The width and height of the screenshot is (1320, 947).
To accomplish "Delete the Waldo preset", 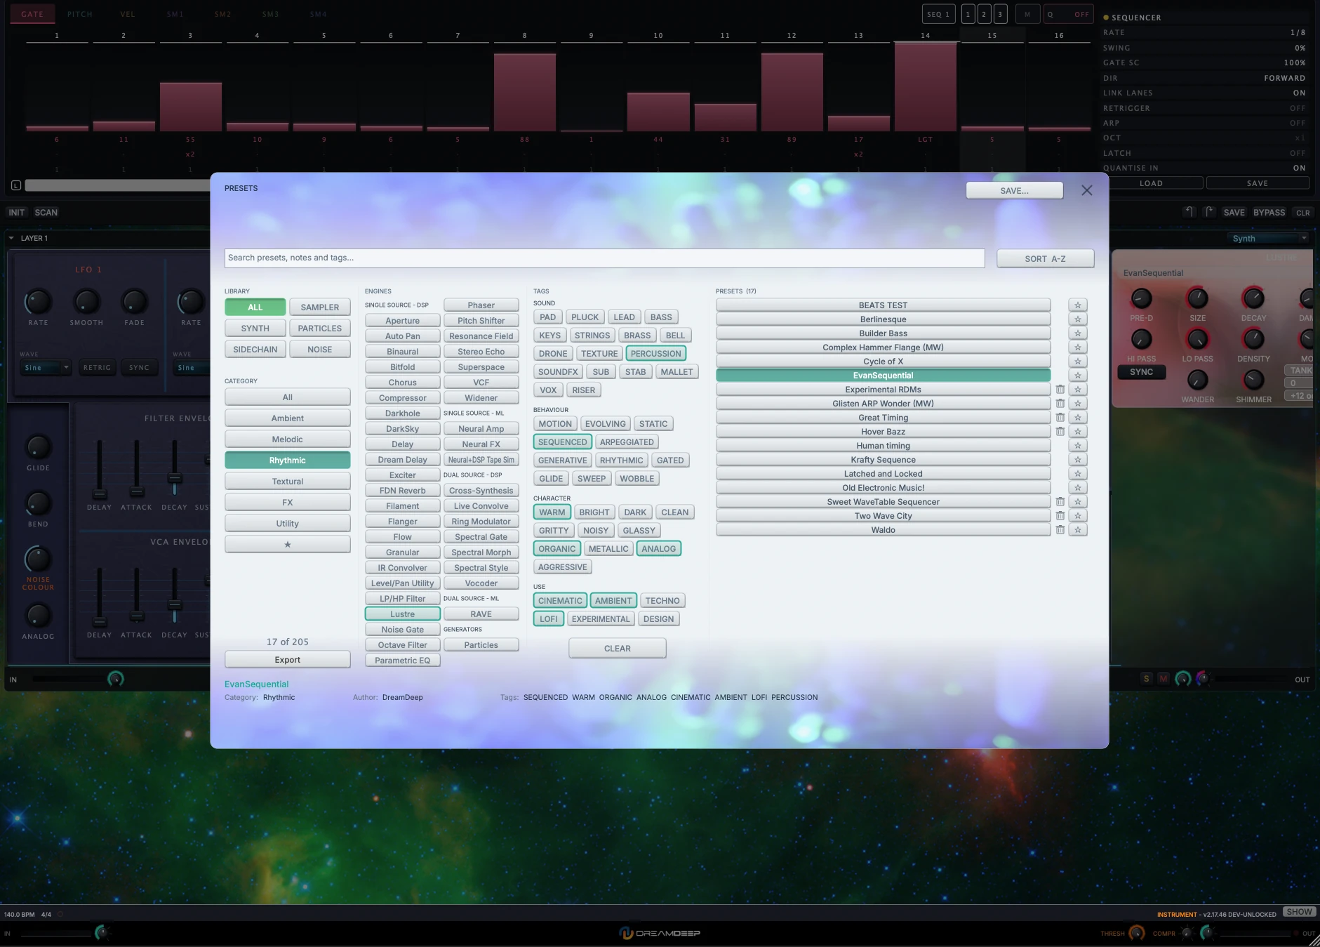I will click(1060, 530).
